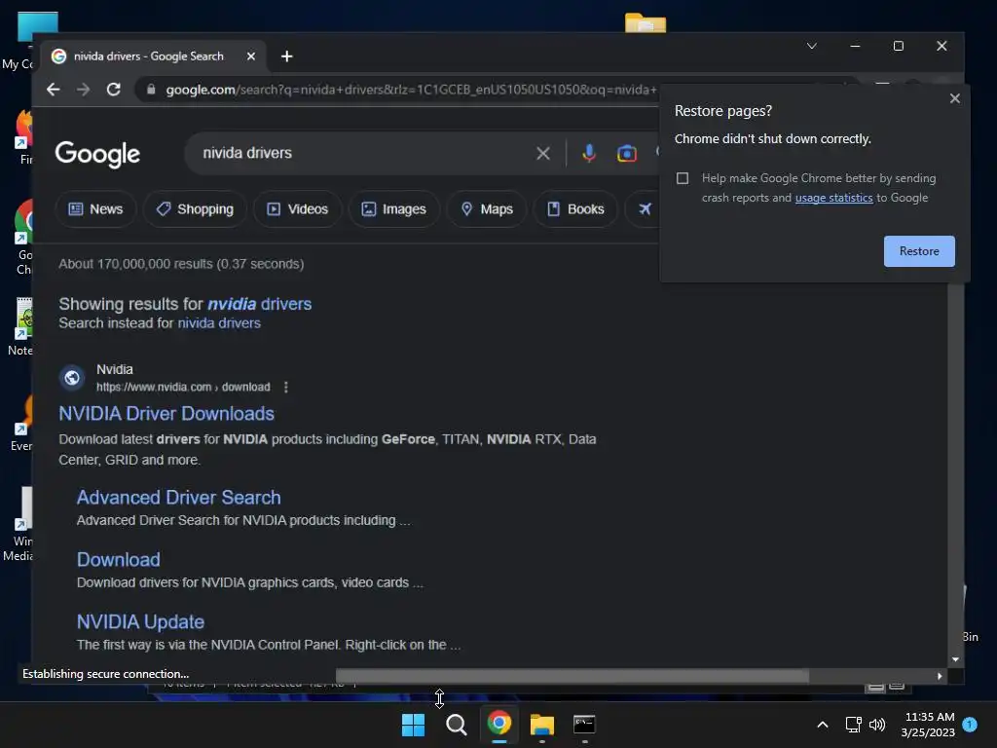The image size is (997, 748).
Task: Click the Restore button
Action: pyautogui.click(x=919, y=251)
